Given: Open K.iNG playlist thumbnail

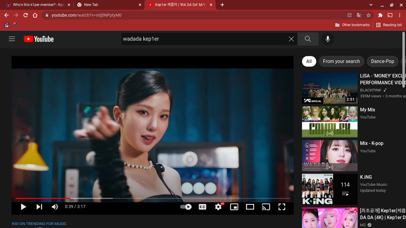Looking at the screenshot, I should pyautogui.click(x=330, y=189).
